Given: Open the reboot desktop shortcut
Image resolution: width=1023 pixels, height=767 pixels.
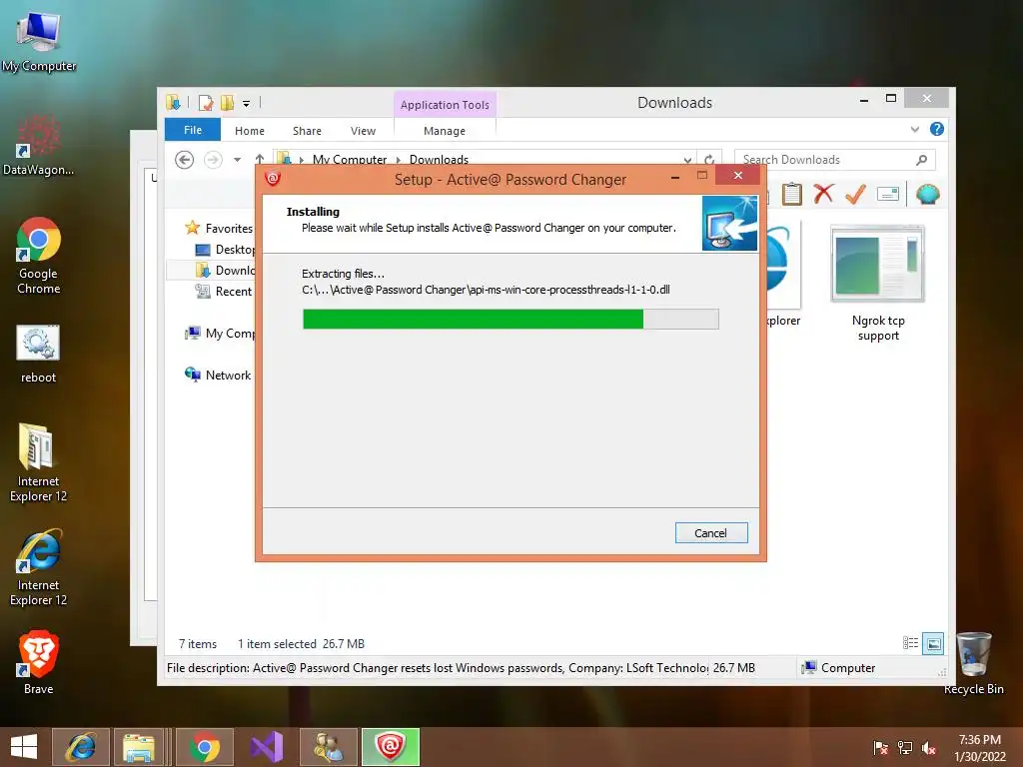Looking at the screenshot, I should (39, 355).
